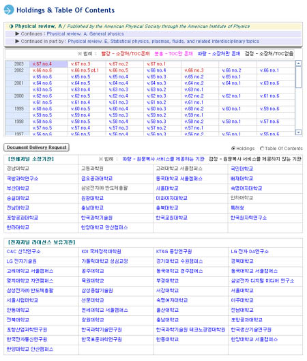Open the 배재대학교 link
The image size is (307, 361).
[x=242, y=178]
